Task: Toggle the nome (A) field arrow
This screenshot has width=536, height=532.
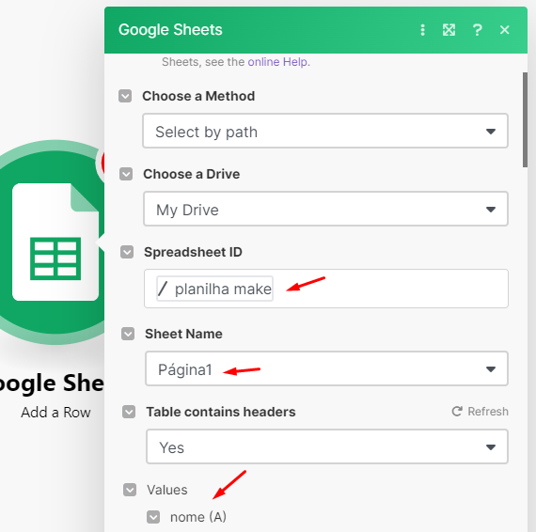Action: (x=153, y=517)
